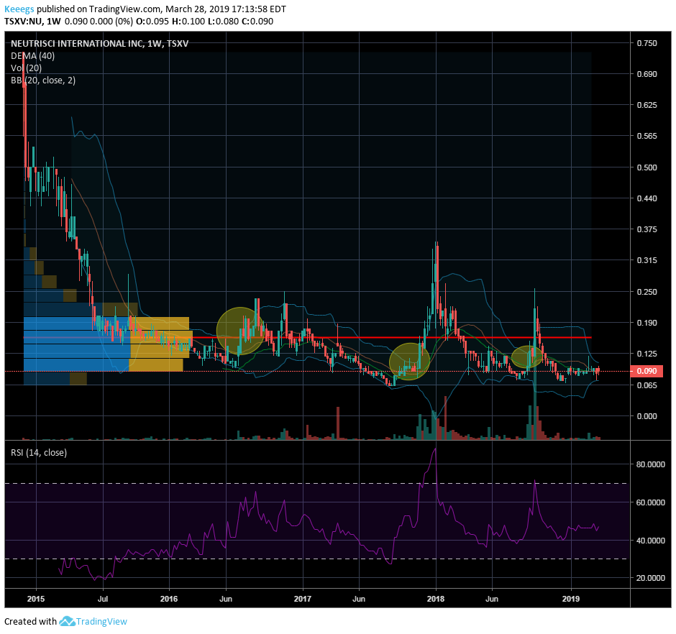
Task: Click the Jul time axis label
Action: (103, 599)
